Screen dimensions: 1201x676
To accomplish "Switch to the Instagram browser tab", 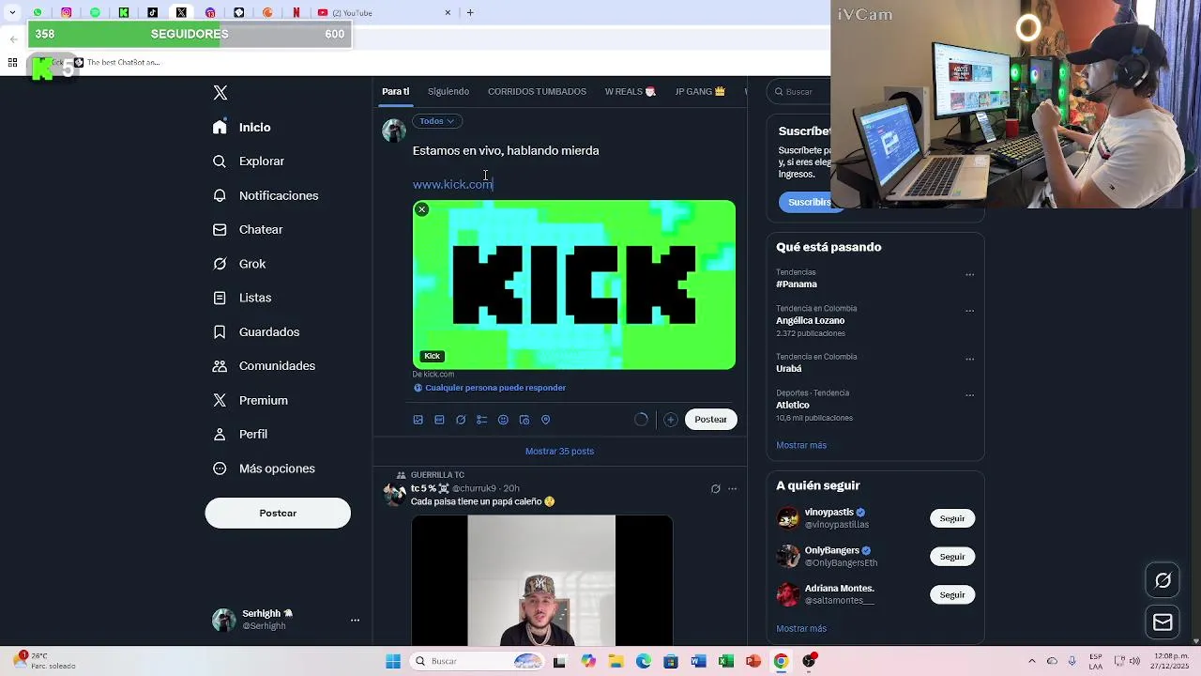I will (x=67, y=12).
